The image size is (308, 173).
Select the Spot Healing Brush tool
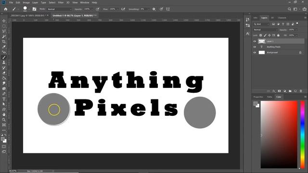[x=4, y=52]
